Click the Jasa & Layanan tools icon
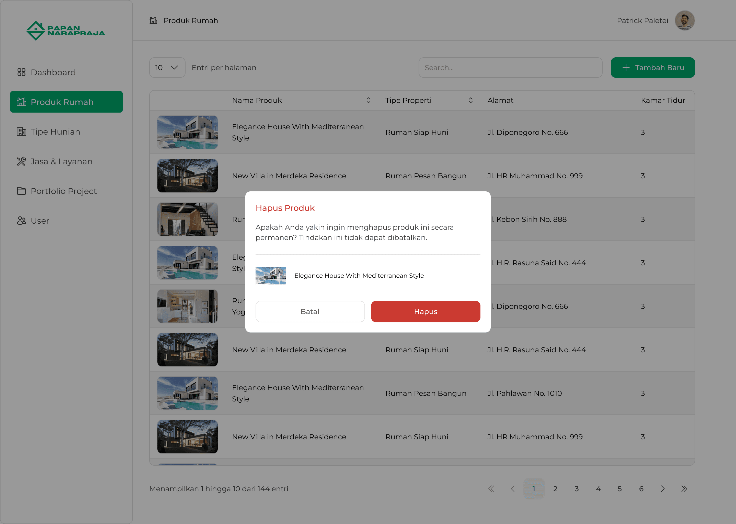Image resolution: width=736 pixels, height=524 pixels. [x=21, y=161]
